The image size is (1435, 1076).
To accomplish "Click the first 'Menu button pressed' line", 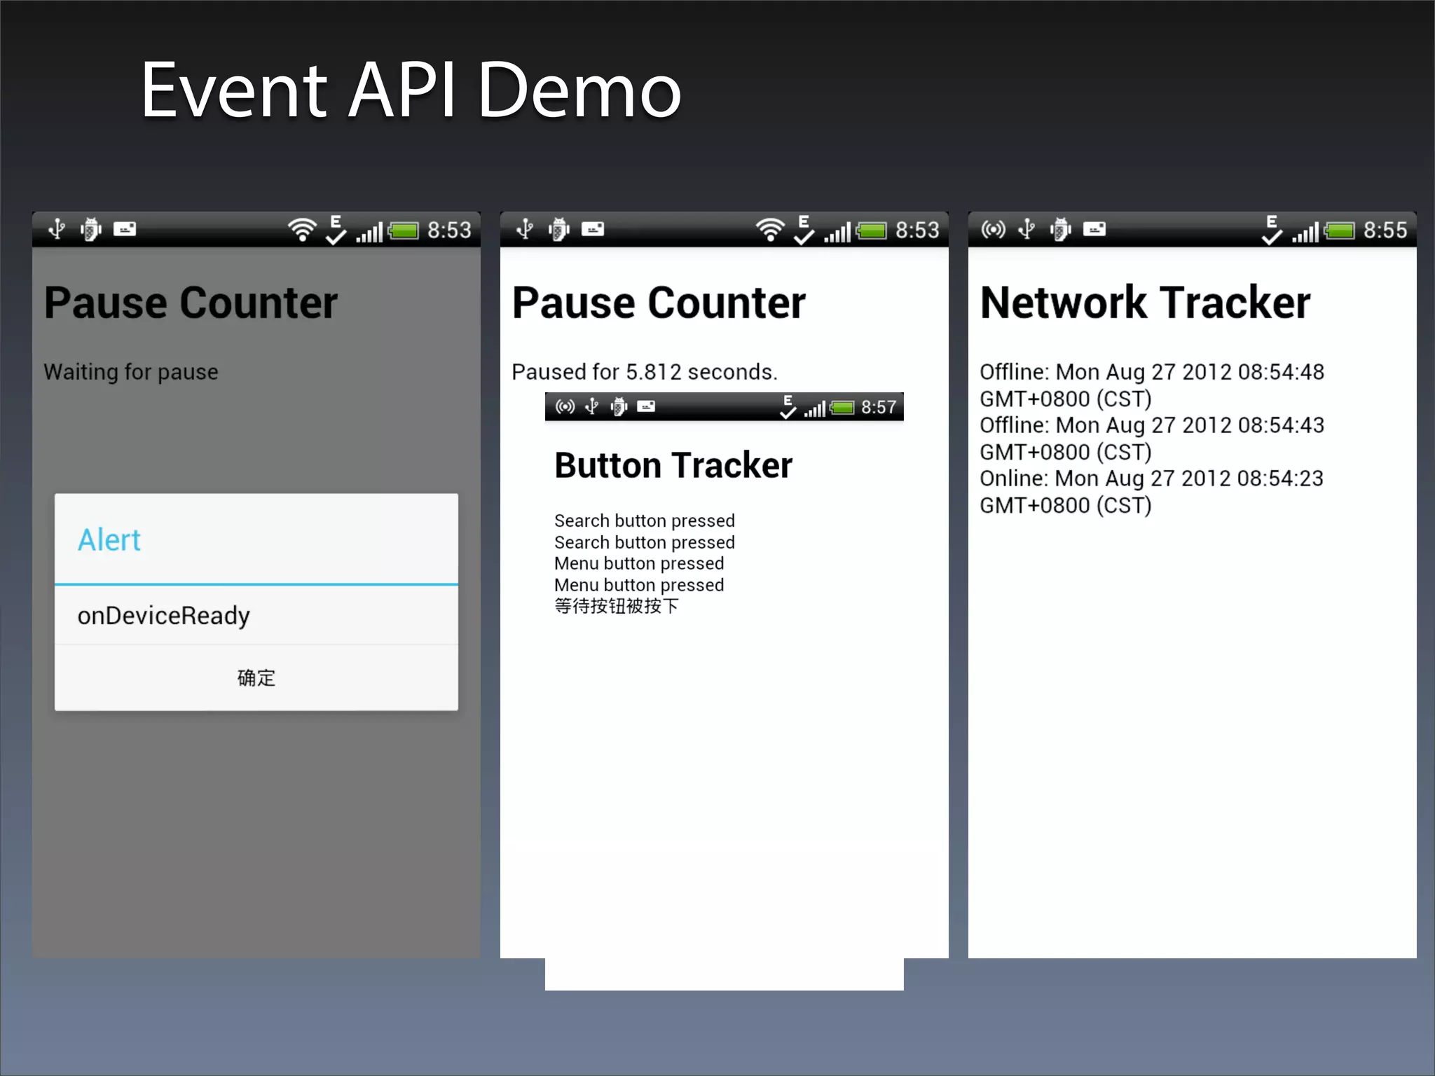I will click(x=639, y=564).
